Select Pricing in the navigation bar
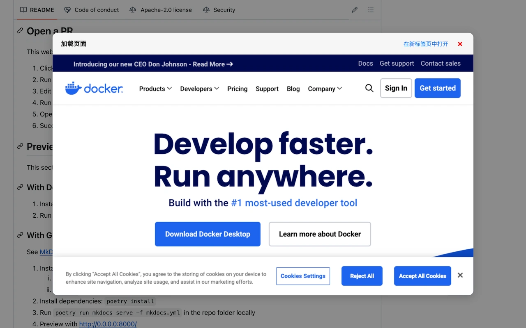This screenshot has height=328, width=526. coord(237,89)
